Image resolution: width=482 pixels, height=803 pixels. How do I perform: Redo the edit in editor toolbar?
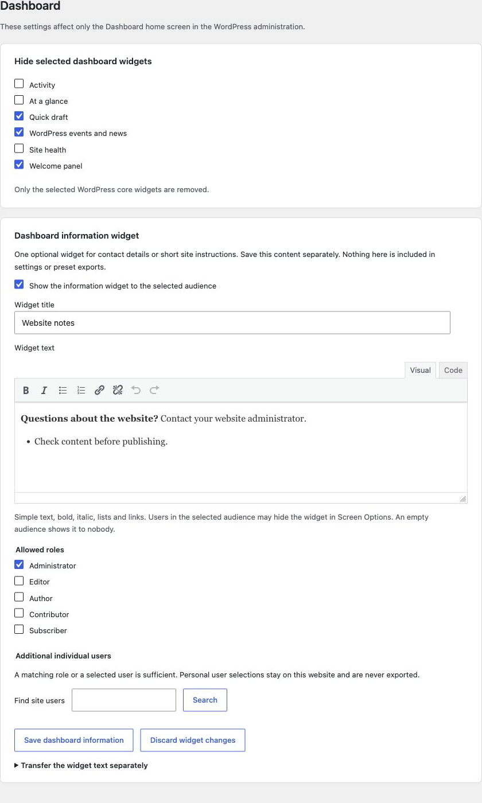(154, 390)
